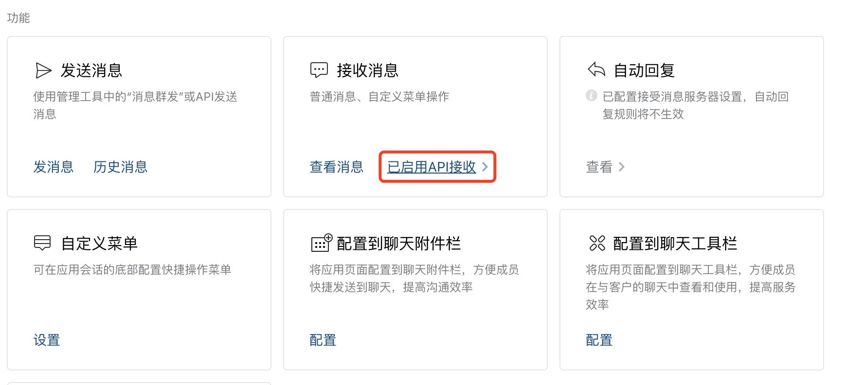Click the chat bubble icon beside 接收消息
Screen dimensions: 863x385
(x=319, y=70)
